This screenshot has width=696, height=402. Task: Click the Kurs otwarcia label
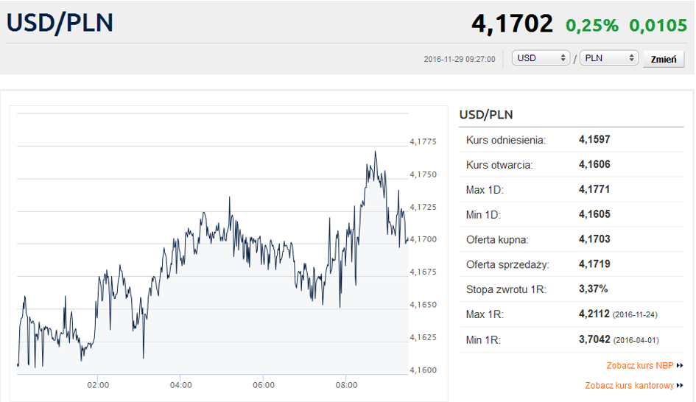[x=499, y=165]
